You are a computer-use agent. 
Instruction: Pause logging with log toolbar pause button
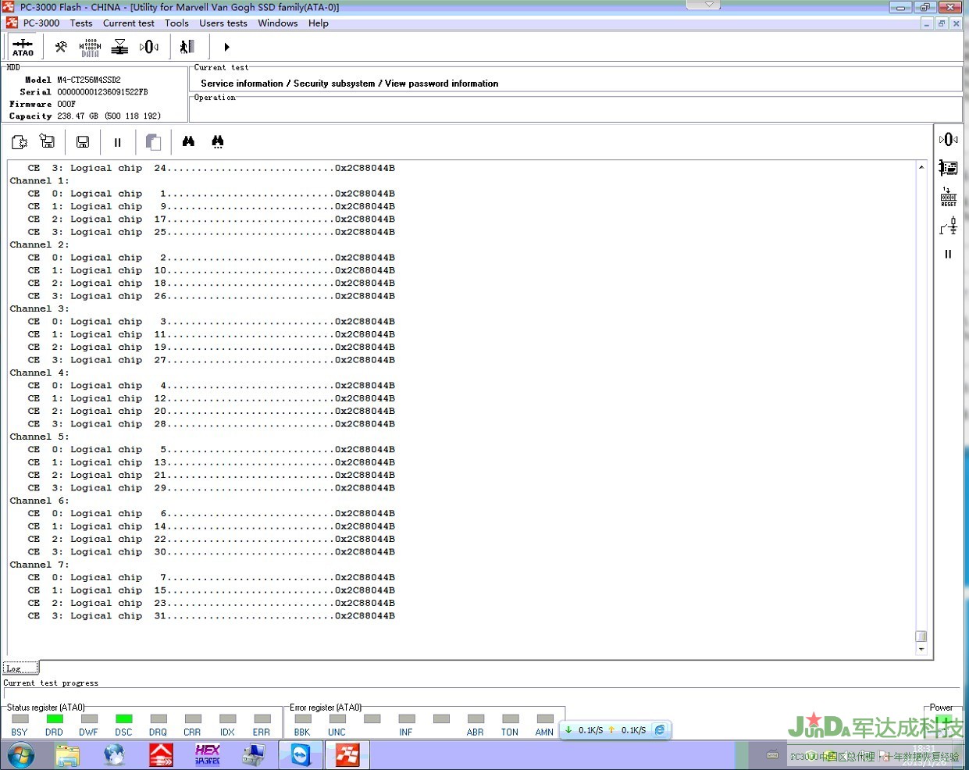117,142
